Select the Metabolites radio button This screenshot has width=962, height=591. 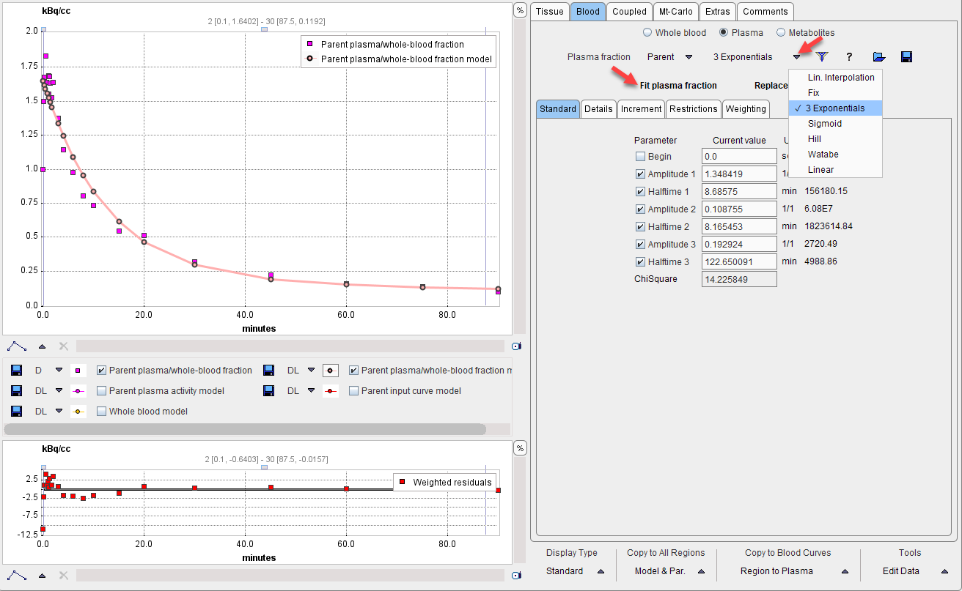coord(780,32)
